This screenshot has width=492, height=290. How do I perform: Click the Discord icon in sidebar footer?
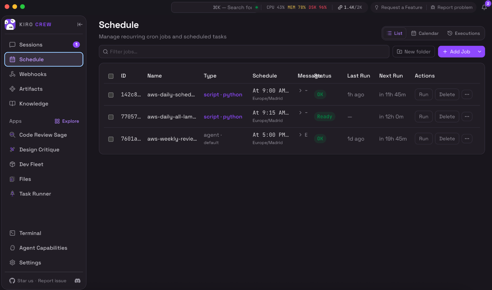78,281
